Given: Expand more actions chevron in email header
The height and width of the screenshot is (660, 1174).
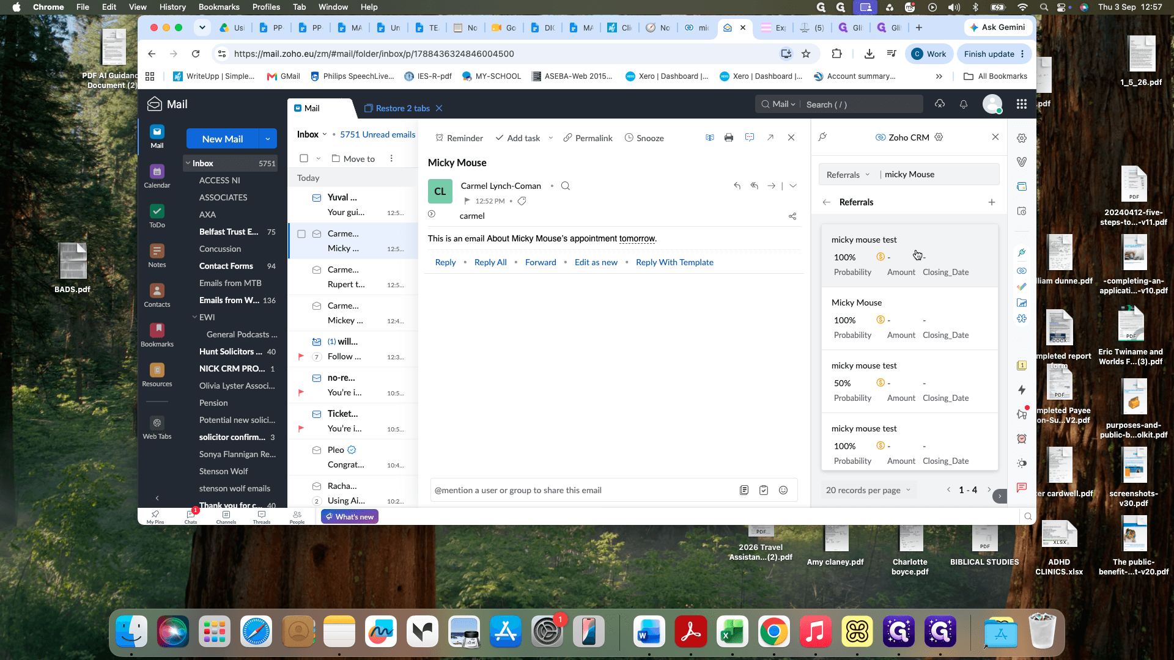Looking at the screenshot, I should pyautogui.click(x=793, y=186).
